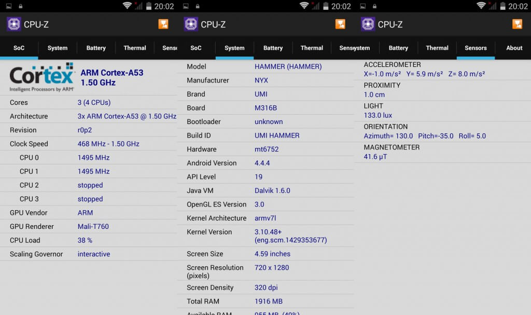The height and width of the screenshot is (315, 531).
Task: Tap the CPU-Z app icon in left screenshot
Action: click(x=14, y=24)
